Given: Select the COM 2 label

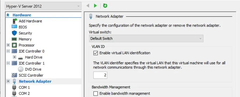Looking at the screenshot, I should point(24,93).
